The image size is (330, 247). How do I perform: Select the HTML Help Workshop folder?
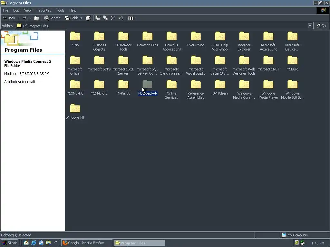point(220,41)
